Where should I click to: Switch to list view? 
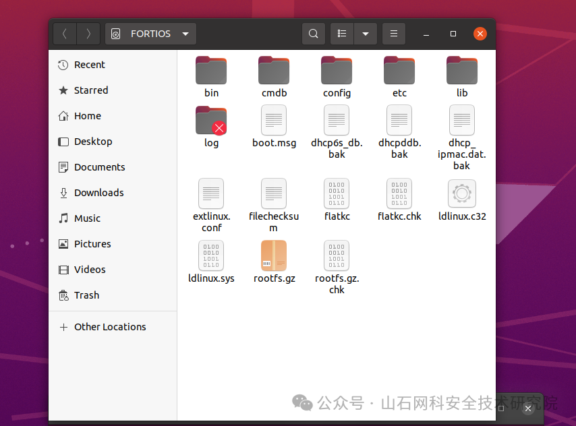[x=342, y=34]
